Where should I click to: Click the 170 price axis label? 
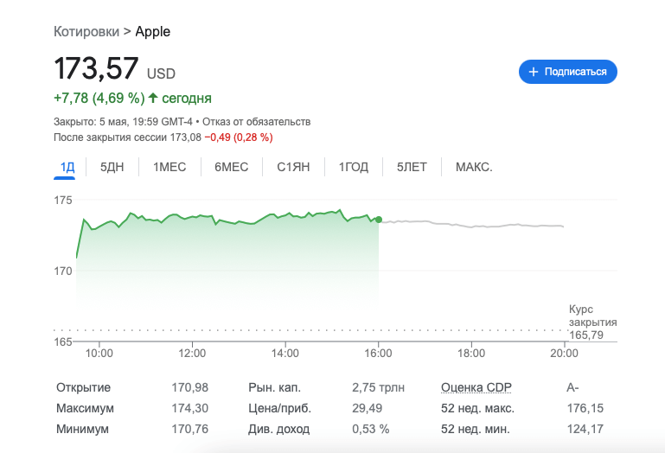click(x=63, y=271)
